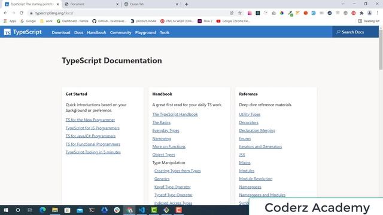The width and height of the screenshot is (383, 215).
Task: Open the JSX link
Action: pyautogui.click(x=242, y=155)
